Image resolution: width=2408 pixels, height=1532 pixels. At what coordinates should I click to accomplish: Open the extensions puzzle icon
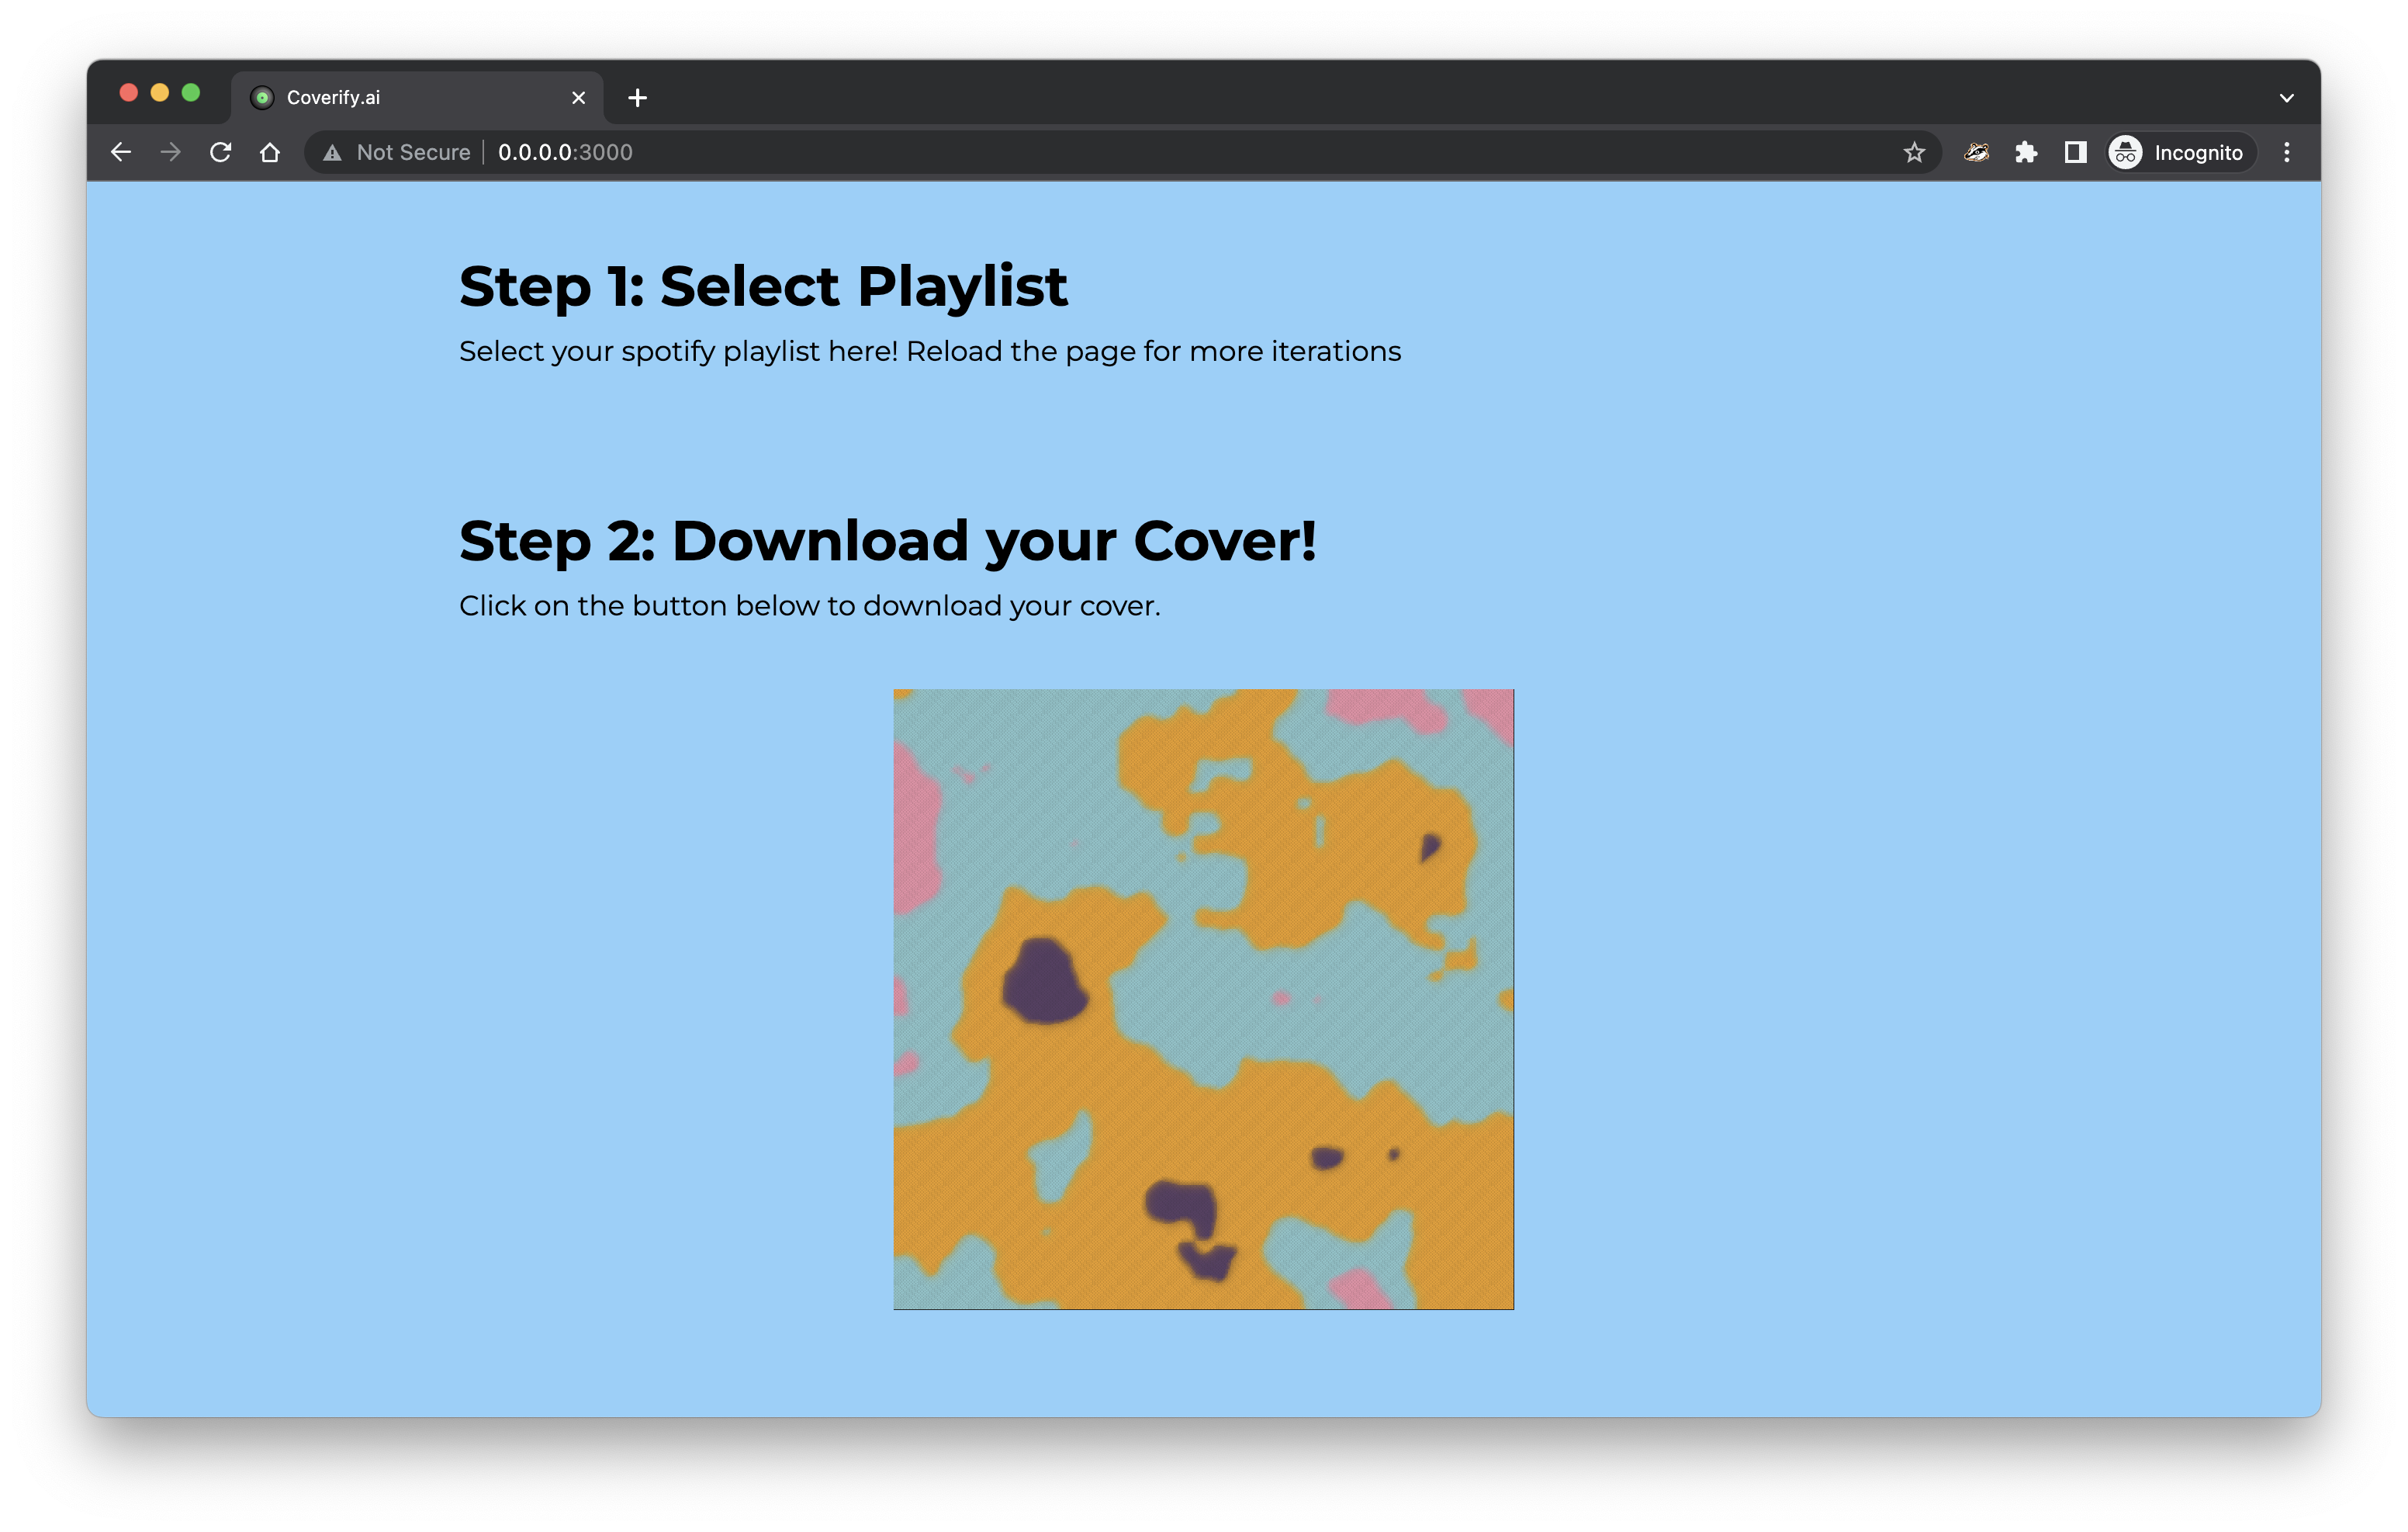point(2026,152)
